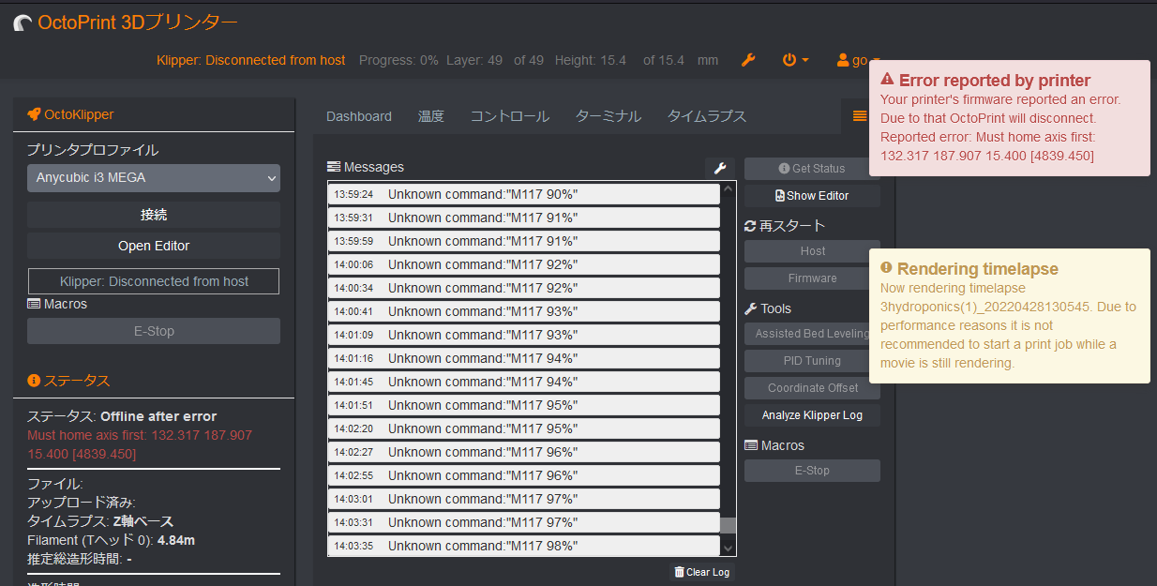1157x586 pixels.
Task: Select the 14:02:27 "M117 96%" message
Action: tap(523, 452)
